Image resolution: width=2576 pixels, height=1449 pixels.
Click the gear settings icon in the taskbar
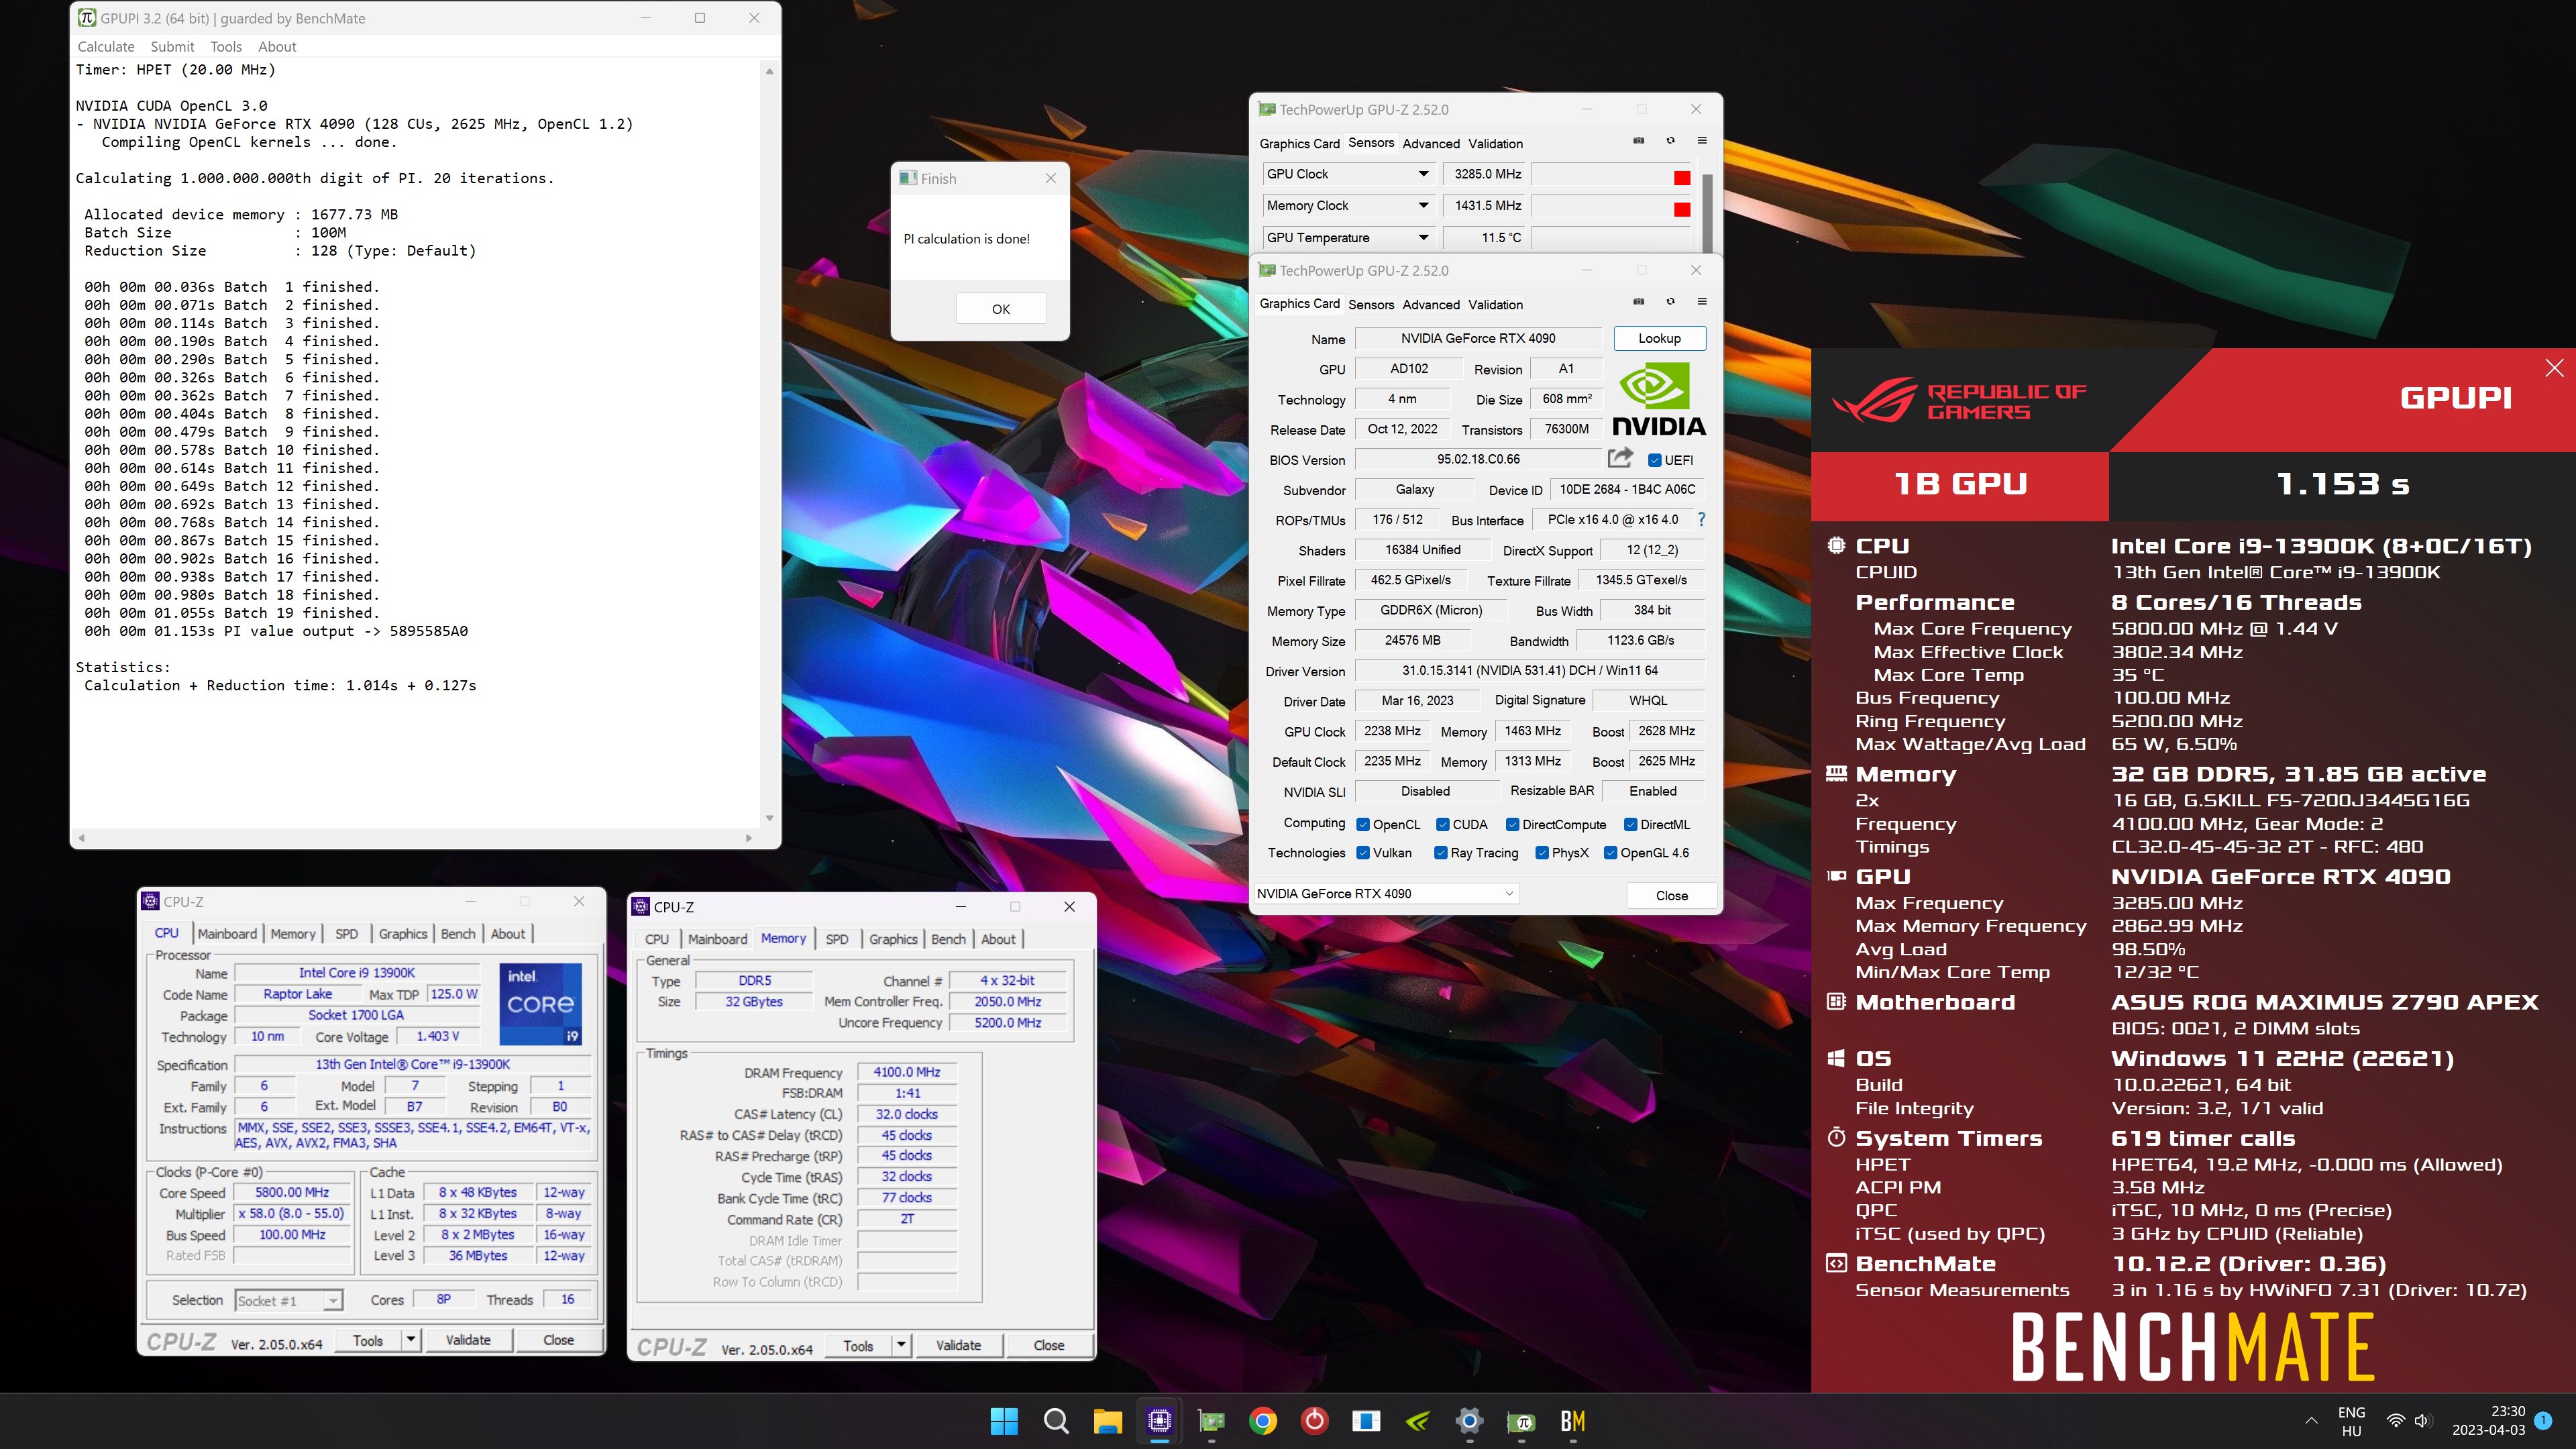(1469, 1421)
